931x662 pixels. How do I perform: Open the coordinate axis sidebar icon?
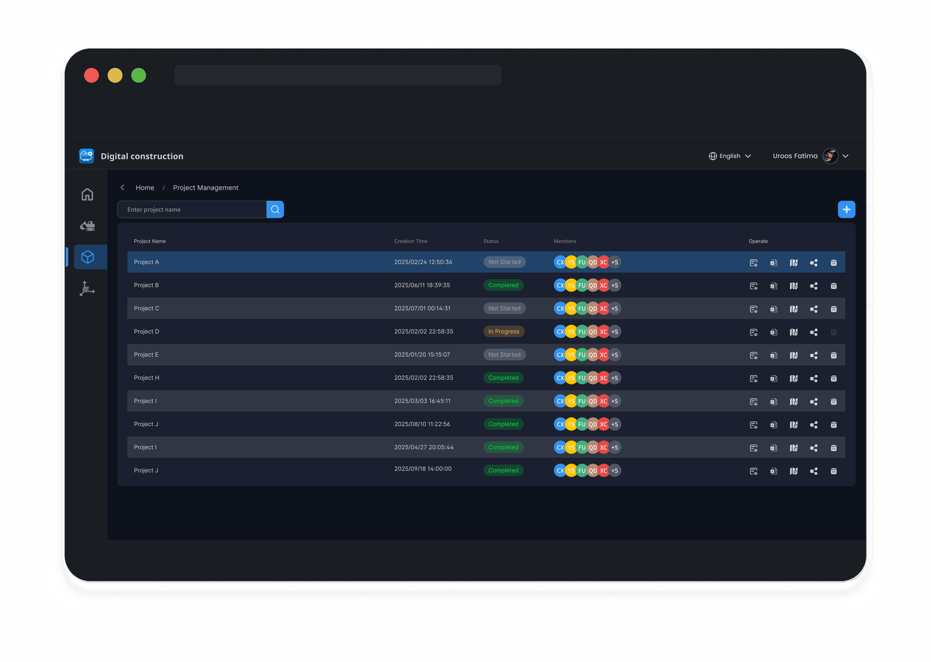[x=87, y=289]
